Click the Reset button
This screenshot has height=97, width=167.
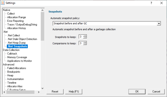pyautogui.click(x=55, y=92)
